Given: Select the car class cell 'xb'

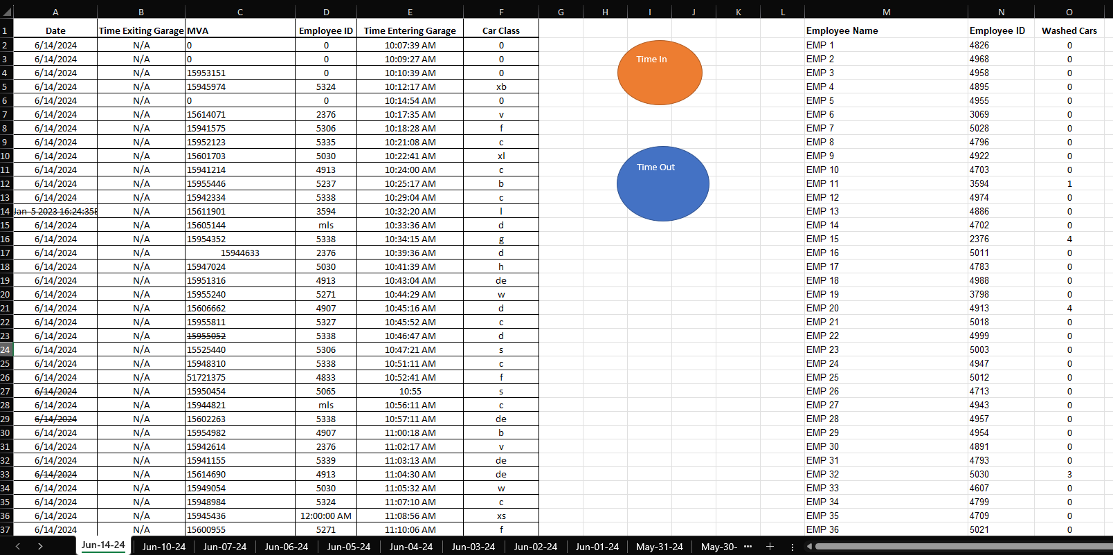Looking at the screenshot, I should pos(501,87).
